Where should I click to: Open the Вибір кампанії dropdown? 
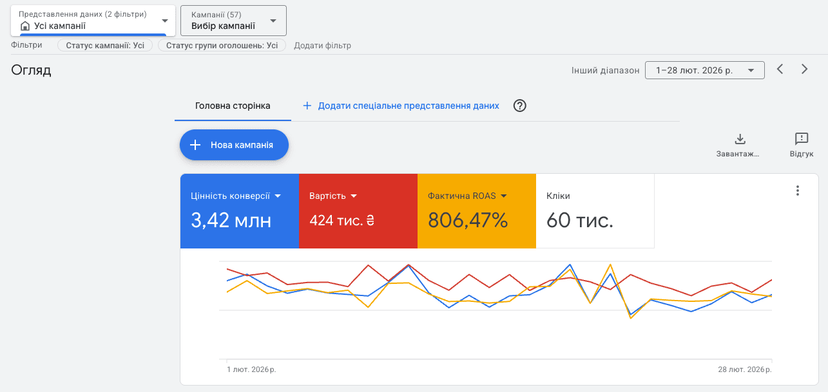tap(233, 21)
